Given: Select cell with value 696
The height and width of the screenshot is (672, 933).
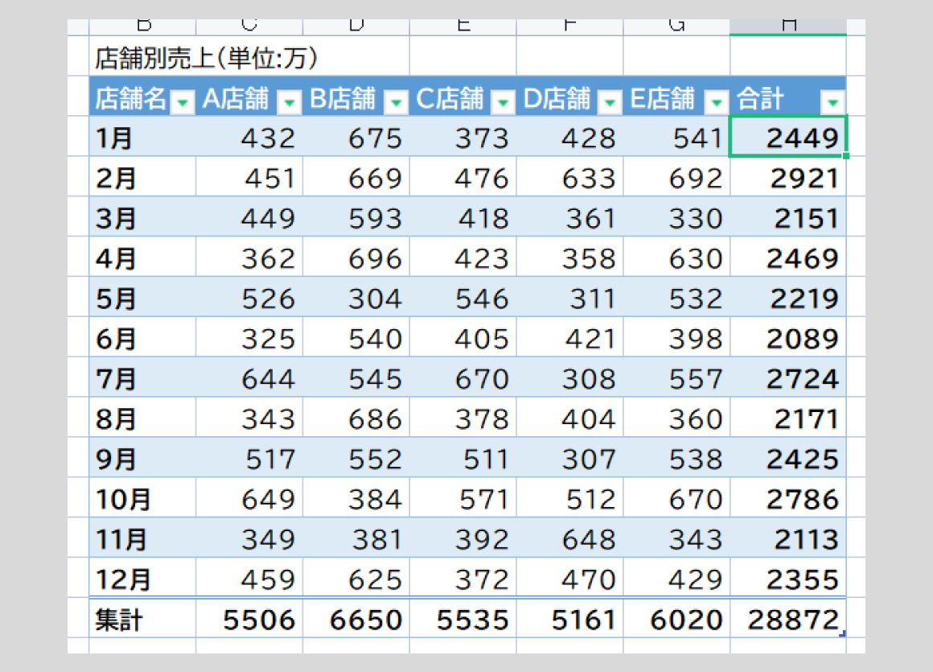Looking at the screenshot, I should click(356, 258).
